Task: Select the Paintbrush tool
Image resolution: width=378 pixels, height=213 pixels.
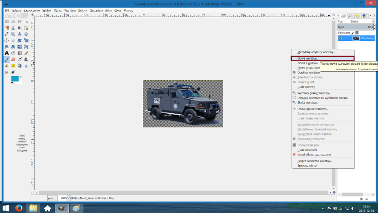Action: coord(7,59)
